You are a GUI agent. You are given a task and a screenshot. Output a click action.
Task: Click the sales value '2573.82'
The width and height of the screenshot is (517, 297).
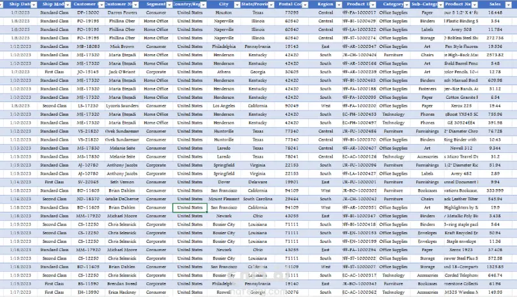tap(495, 55)
